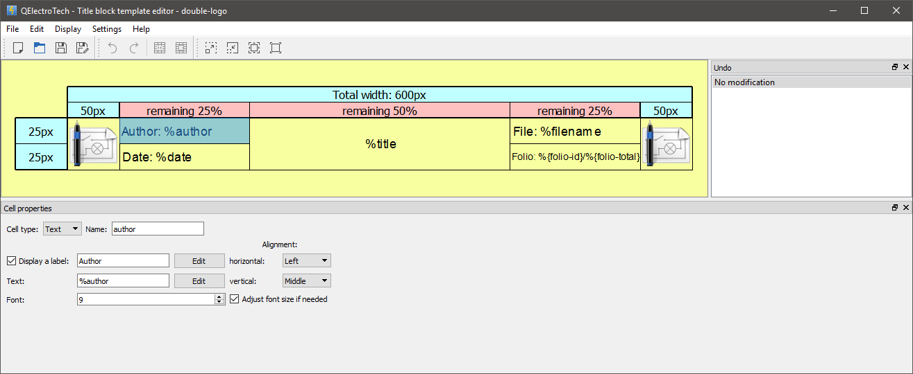The height and width of the screenshot is (374, 913).
Task: Click the Merge cells icon
Action: pos(160,48)
